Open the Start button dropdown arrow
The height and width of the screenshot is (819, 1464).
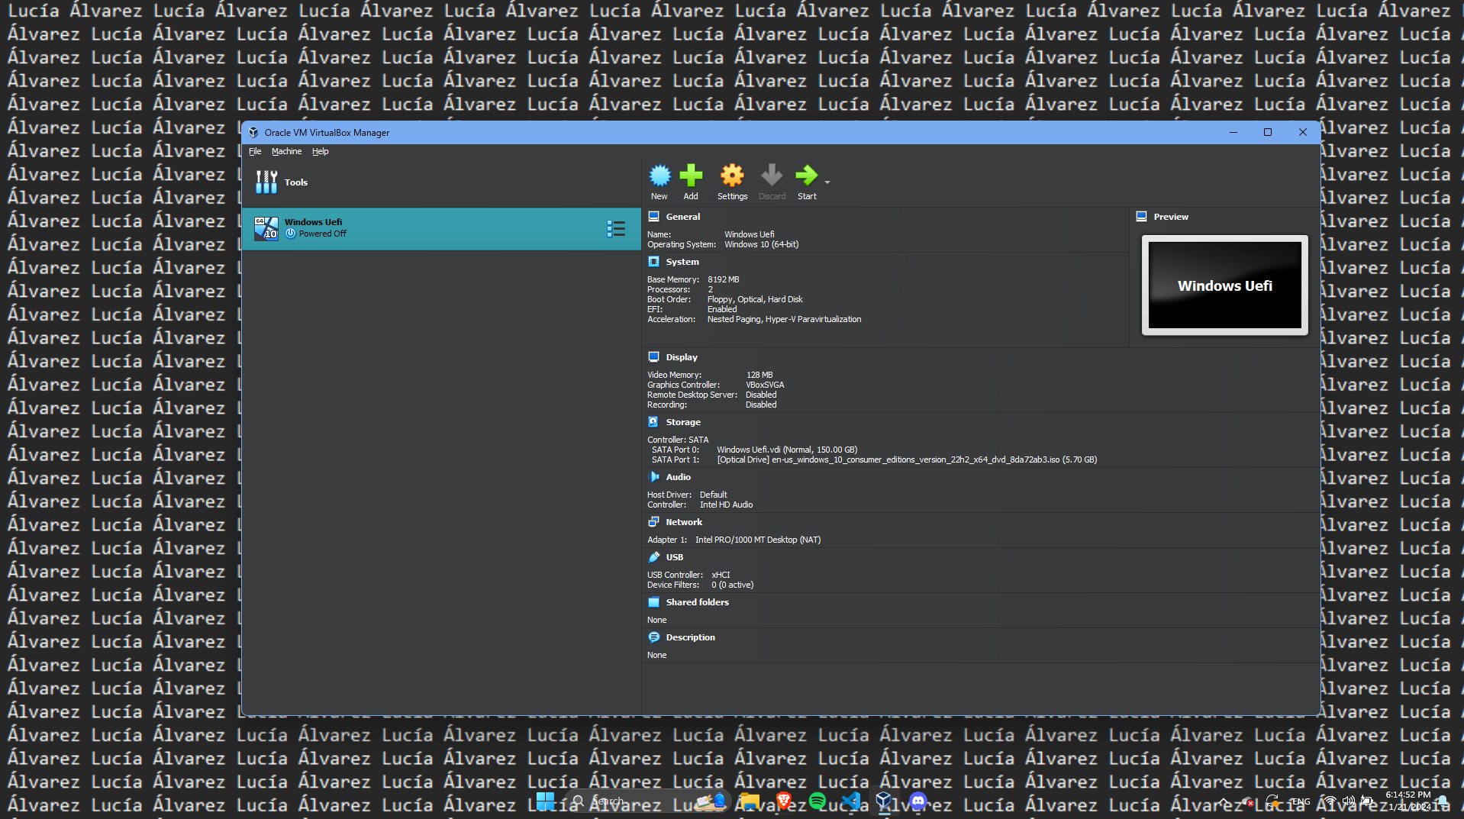click(827, 182)
